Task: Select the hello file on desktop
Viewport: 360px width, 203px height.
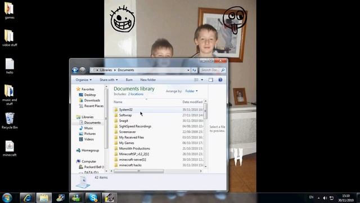Action: coord(10,66)
